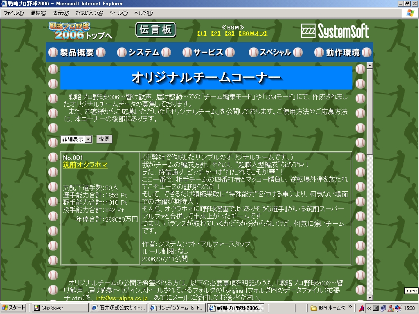Open the 表示(V) menu

[61, 13]
